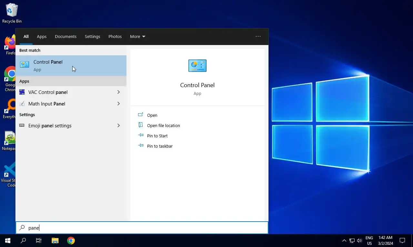Click the ENG US language indicator
This screenshot has height=247, width=413.
tap(369, 241)
